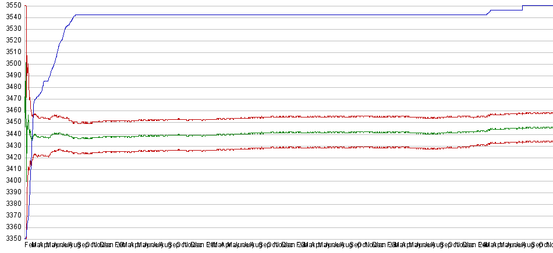Screen dimensions: 553x253
Task: Click the red spike peak near 3500
Action: (27, 57)
